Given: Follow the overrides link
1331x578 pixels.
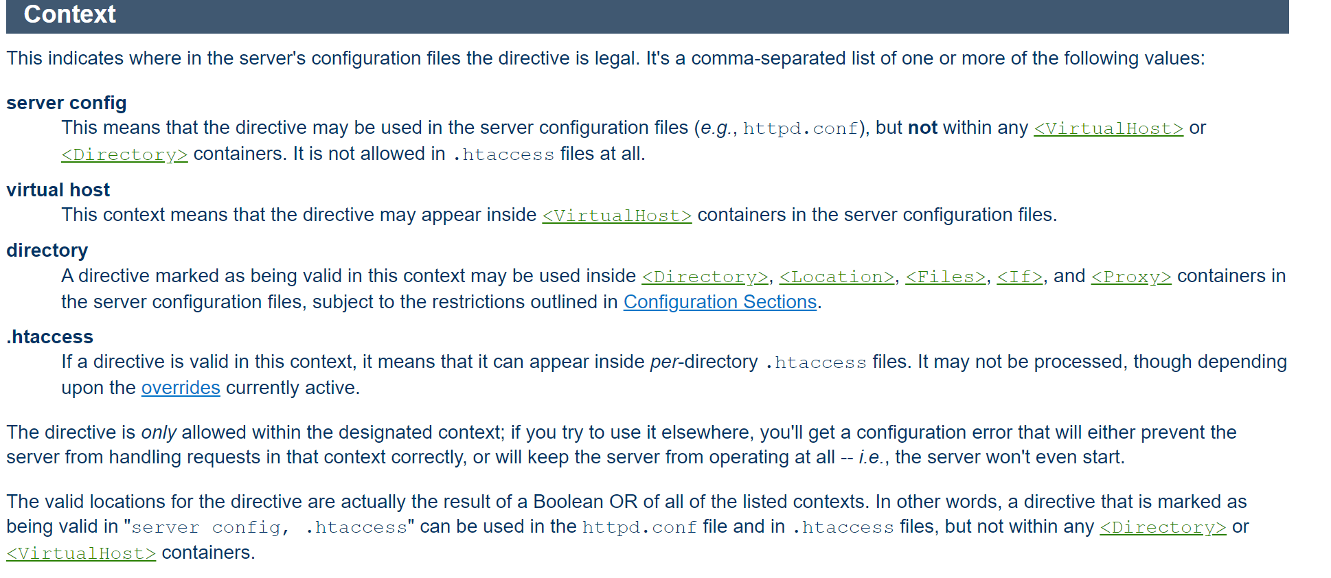Looking at the screenshot, I should click(x=181, y=388).
